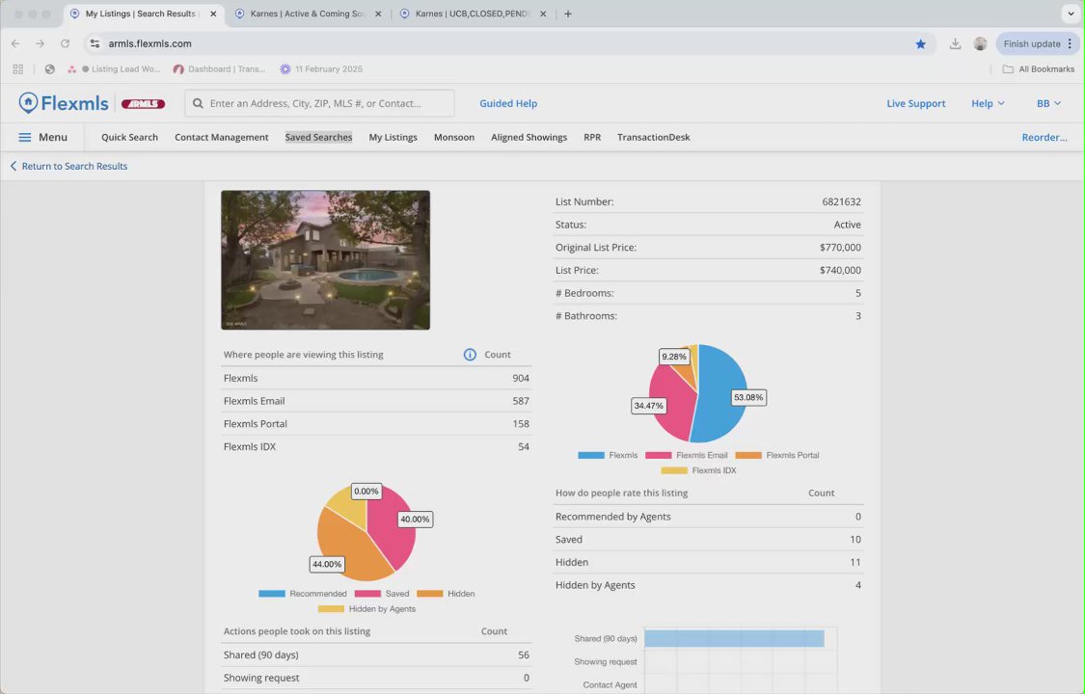This screenshot has height=694, width=1085.
Task: Click the Live Support link
Action: [x=915, y=103]
